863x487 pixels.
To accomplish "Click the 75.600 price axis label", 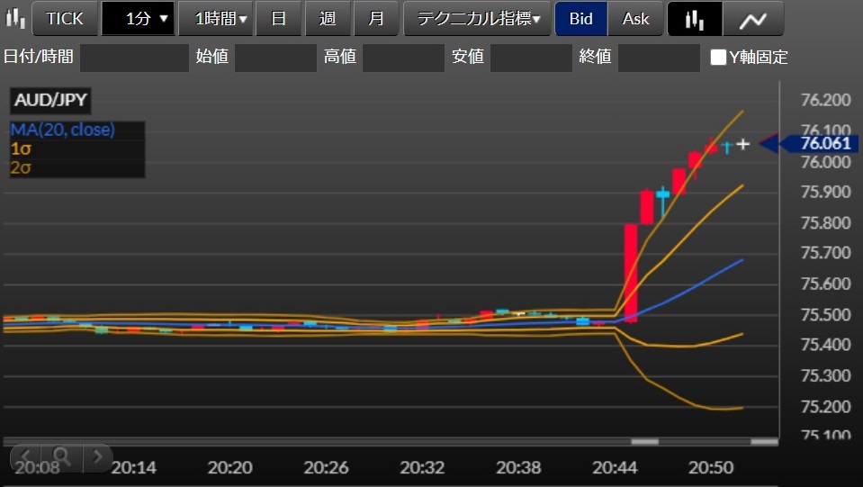I will coord(825,284).
